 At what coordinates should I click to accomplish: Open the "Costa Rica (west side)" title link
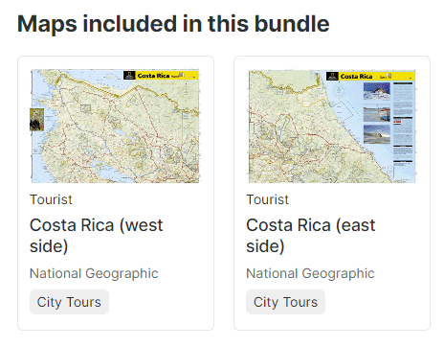pos(96,236)
